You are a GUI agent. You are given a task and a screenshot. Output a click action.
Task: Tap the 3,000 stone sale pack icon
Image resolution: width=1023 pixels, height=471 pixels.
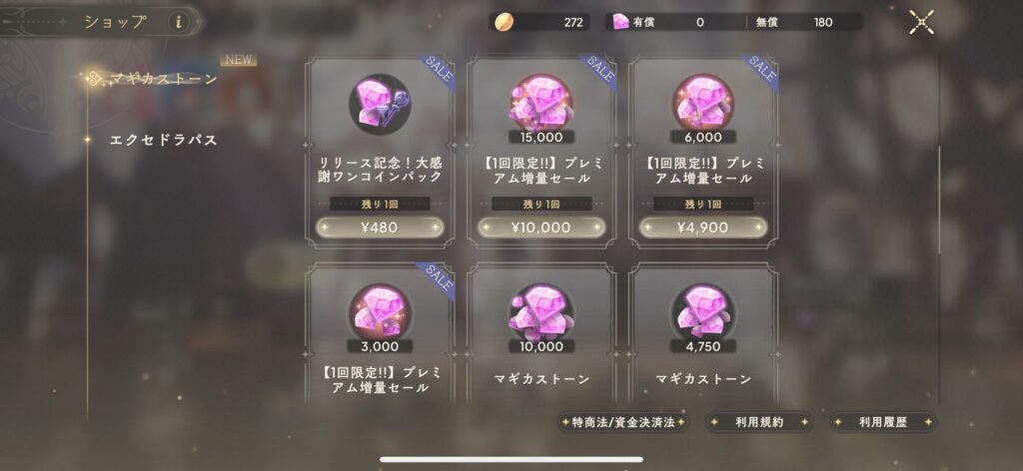click(380, 311)
